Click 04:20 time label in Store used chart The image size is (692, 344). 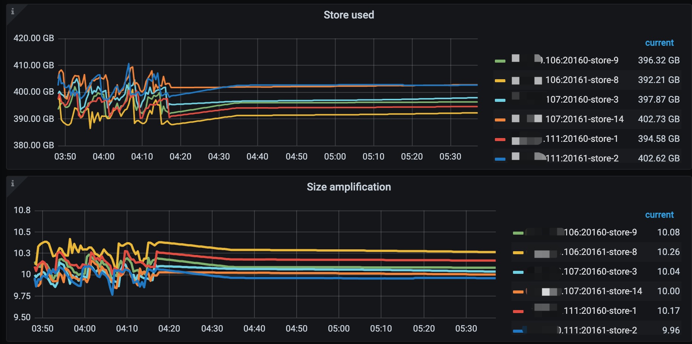click(x=181, y=157)
